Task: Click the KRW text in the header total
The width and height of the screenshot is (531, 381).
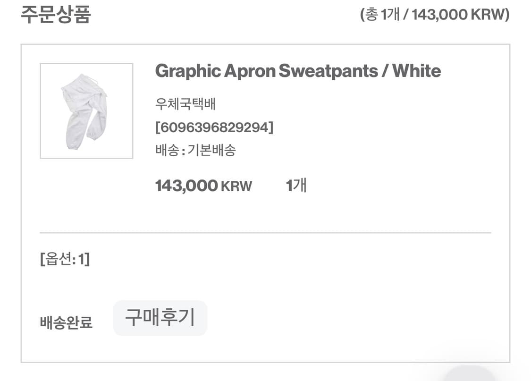Action: pos(488,15)
